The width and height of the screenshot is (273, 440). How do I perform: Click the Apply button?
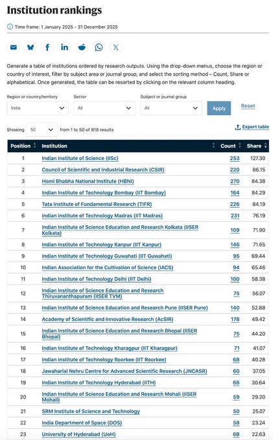(x=219, y=108)
